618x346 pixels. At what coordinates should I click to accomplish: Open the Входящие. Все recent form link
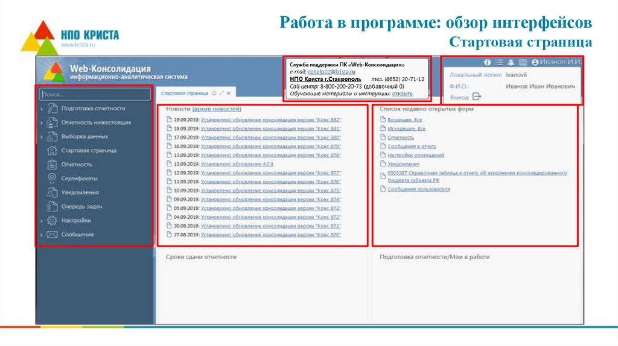405,120
